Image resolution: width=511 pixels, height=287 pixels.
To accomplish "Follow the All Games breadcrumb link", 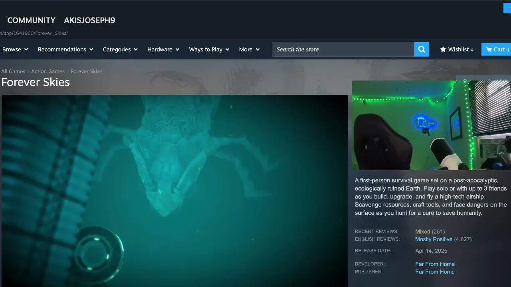I will click(13, 71).
